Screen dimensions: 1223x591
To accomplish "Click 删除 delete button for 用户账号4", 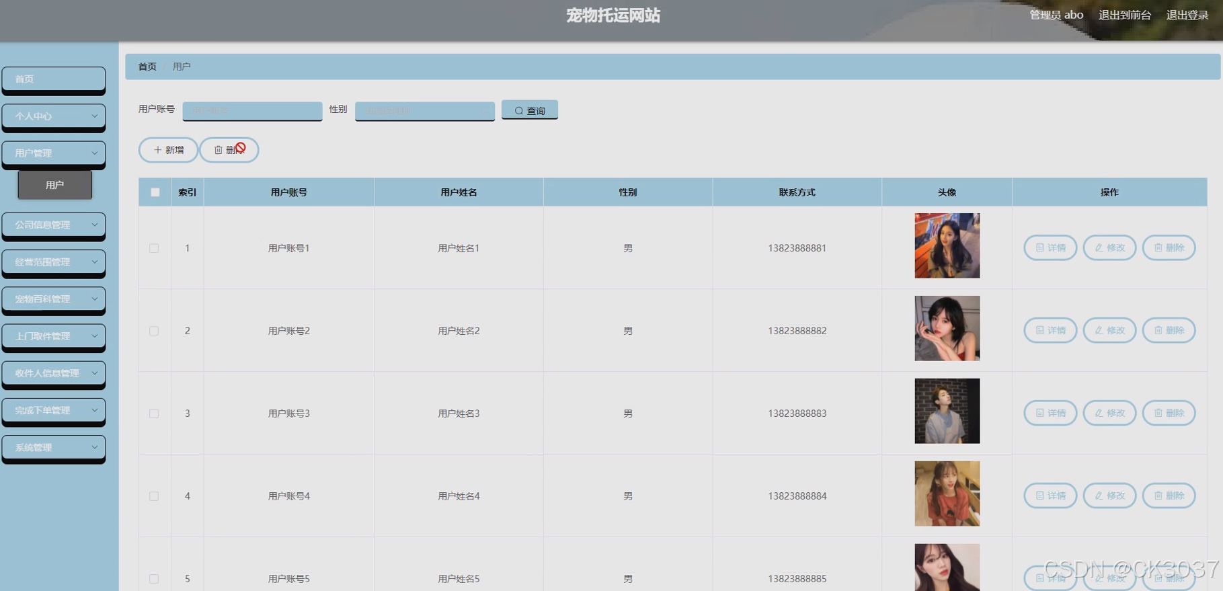I will click(x=1169, y=496).
